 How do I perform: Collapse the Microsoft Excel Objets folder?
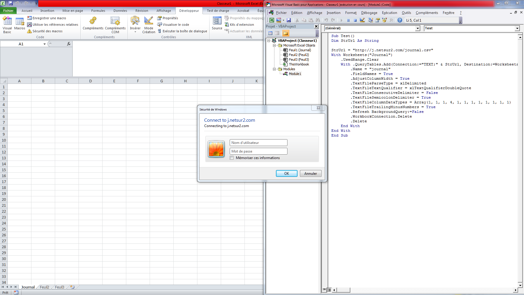click(274, 45)
